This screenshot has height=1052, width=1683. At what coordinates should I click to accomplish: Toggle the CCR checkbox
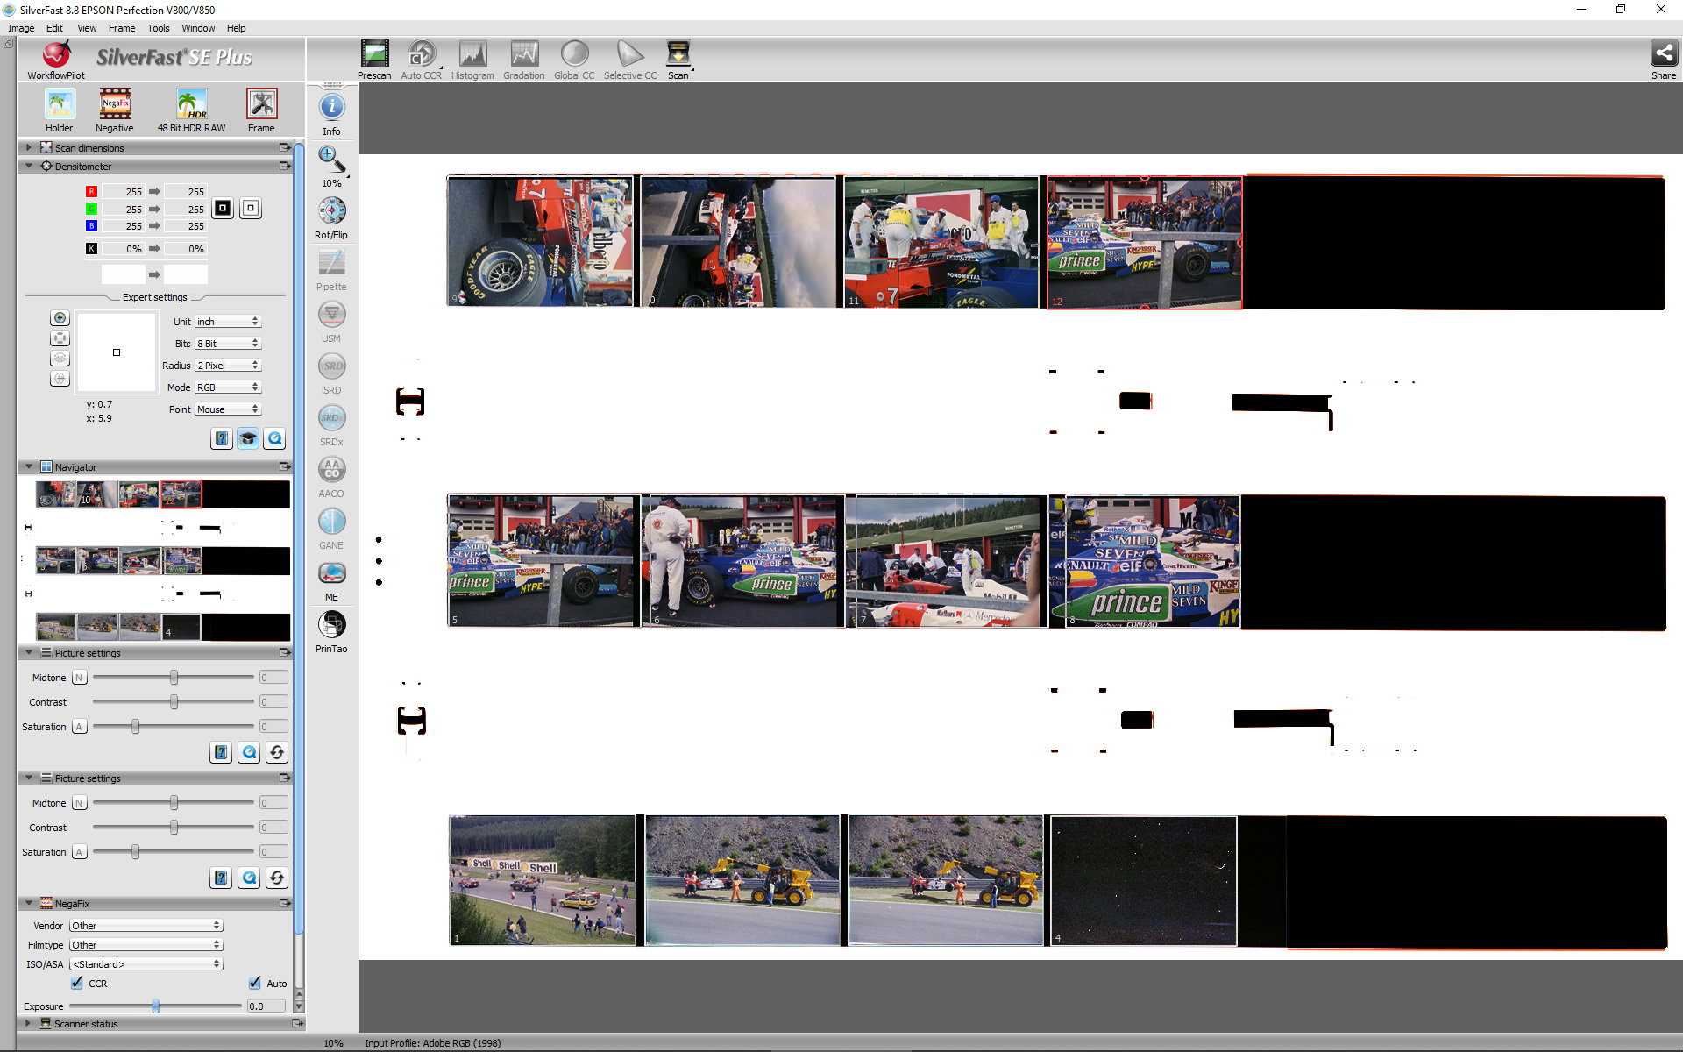point(78,983)
